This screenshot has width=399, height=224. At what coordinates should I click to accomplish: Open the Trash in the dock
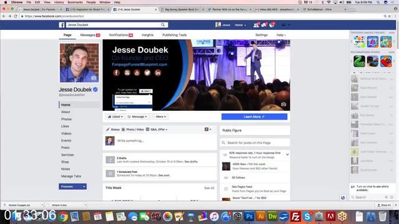[x=382, y=217]
